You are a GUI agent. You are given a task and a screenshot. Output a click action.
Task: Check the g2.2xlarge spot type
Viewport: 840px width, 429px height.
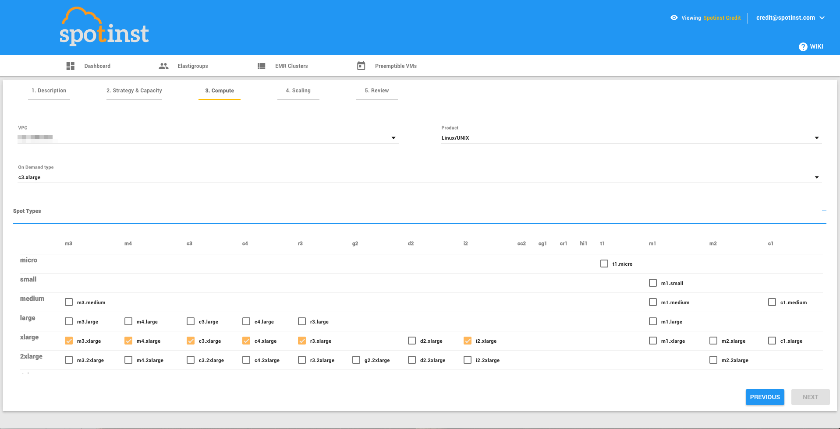pyautogui.click(x=356, y=360)
